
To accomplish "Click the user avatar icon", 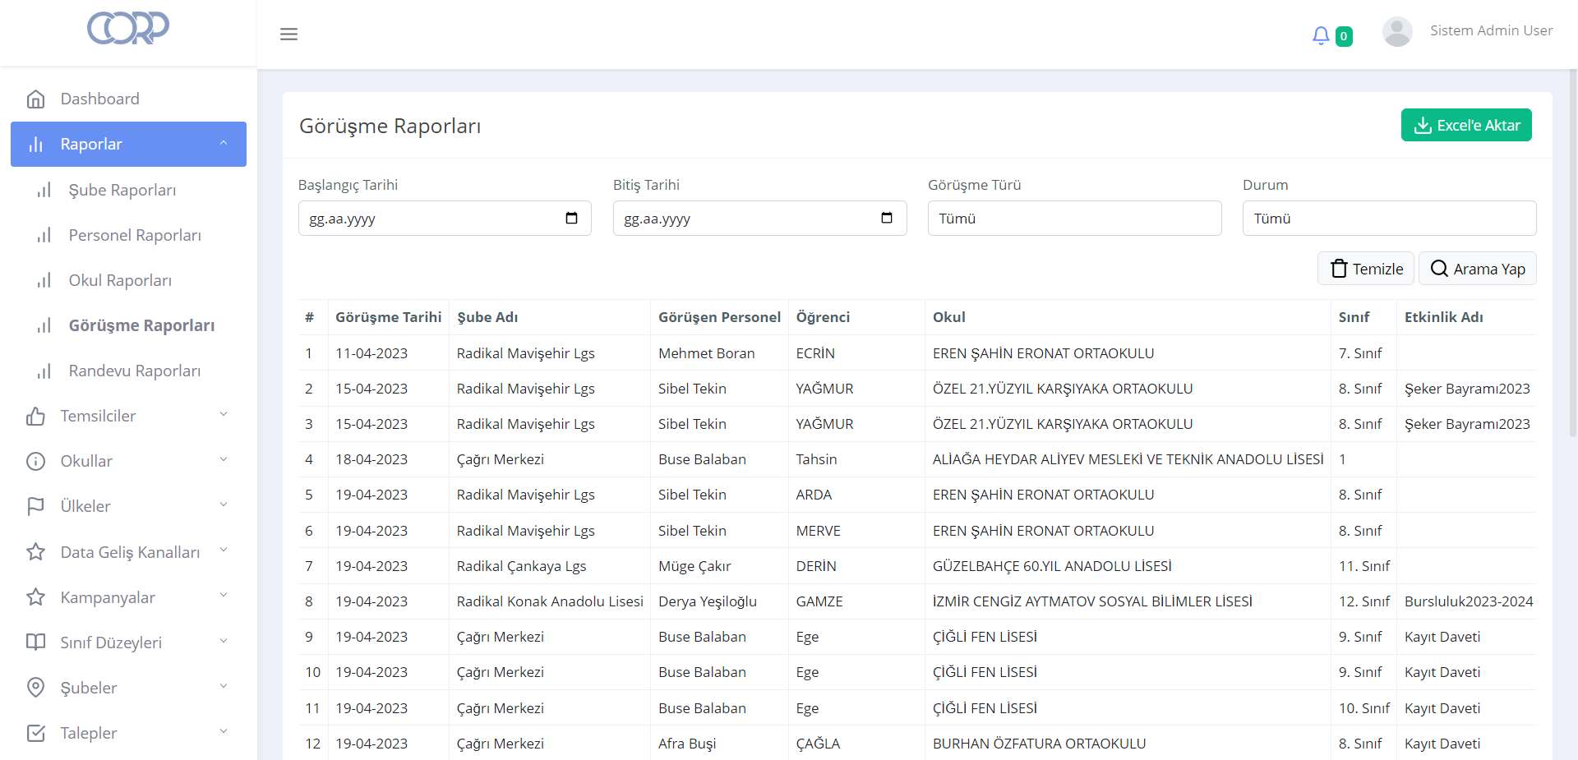I will 1396,32.
